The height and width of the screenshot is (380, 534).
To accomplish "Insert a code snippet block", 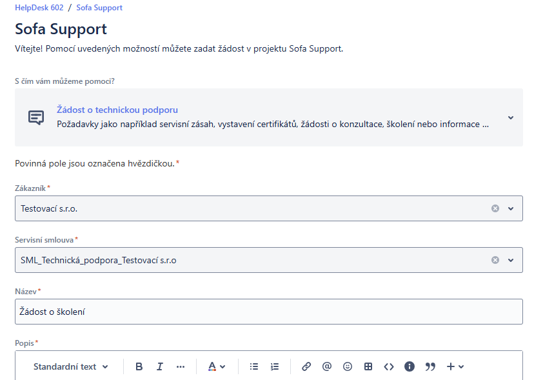I will [x=389, y=366].
